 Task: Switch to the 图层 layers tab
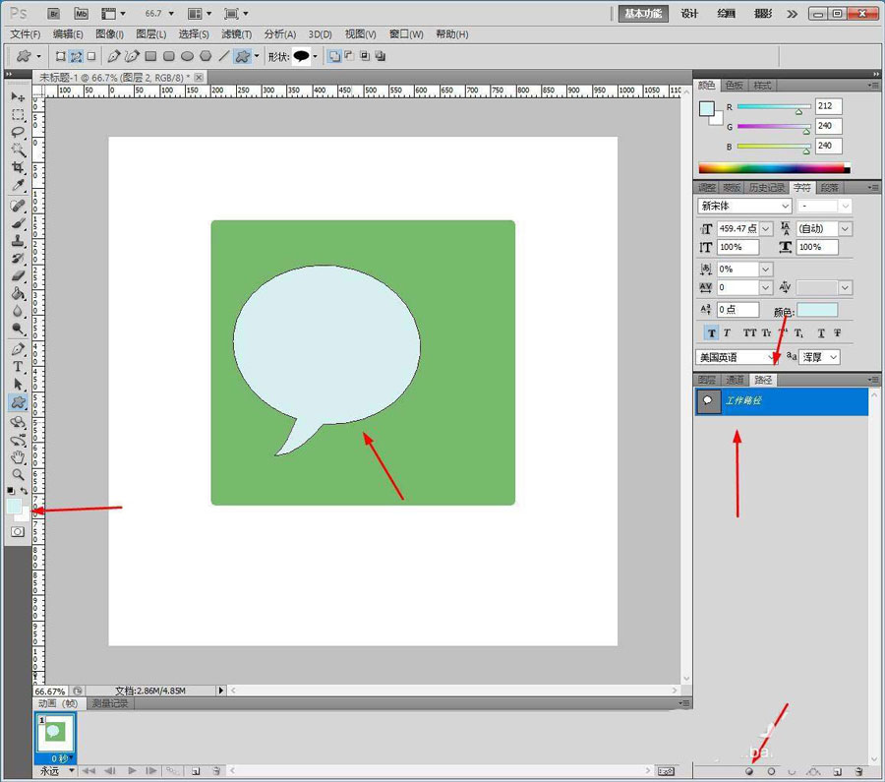(707, 380)
